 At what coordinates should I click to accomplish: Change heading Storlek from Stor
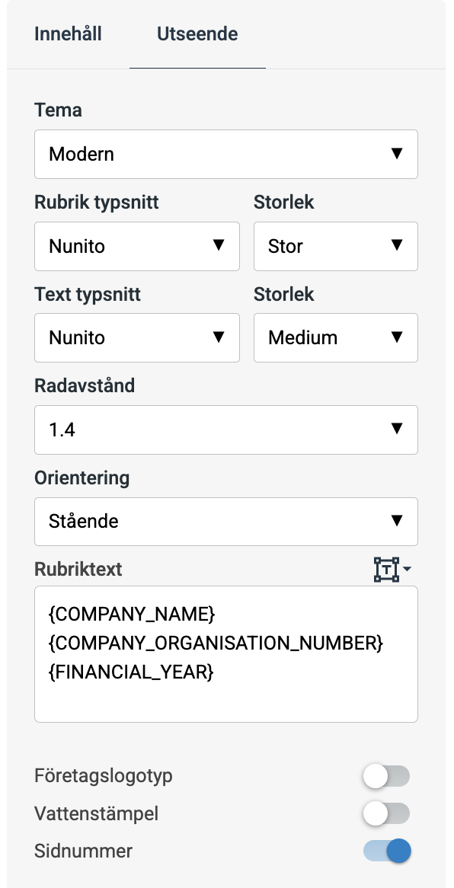pos(336,246)
